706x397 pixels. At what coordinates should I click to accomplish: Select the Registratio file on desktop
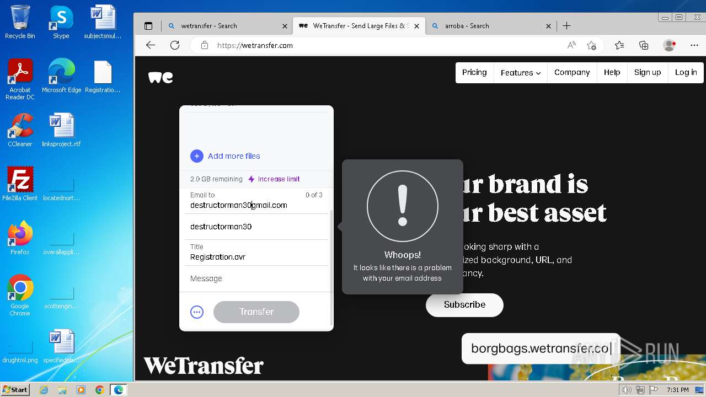103,76
